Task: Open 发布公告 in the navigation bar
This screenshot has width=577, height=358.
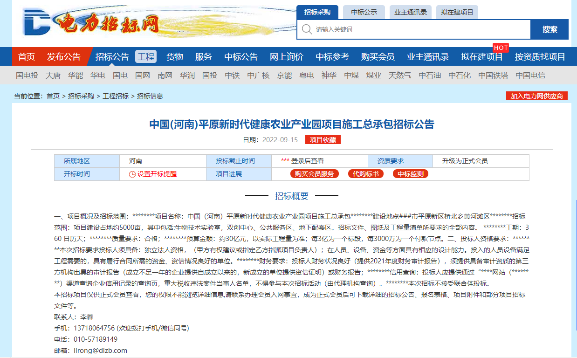Action: coord(63,57)
